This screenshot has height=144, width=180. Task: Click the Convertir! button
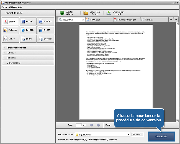(161, 137)
